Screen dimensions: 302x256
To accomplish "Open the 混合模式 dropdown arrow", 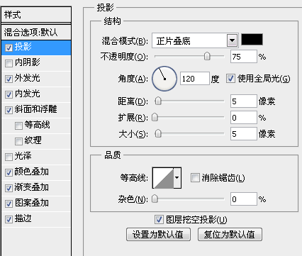I will click(x=232, y=40).
